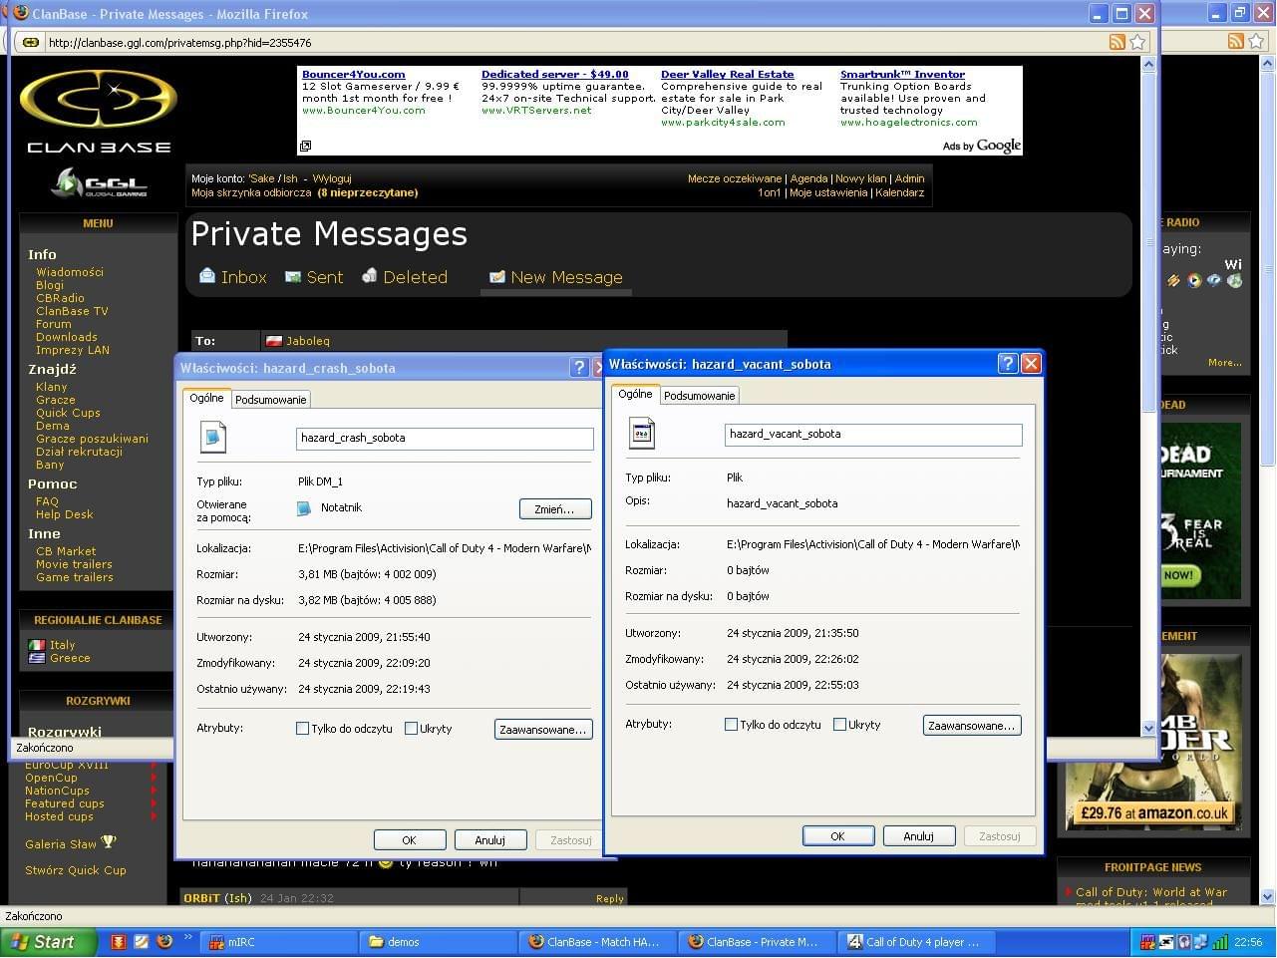Click bookmark star in background Firefox window
Viewport: 1277px width, 958px height.
click(x=1257, y=41)
